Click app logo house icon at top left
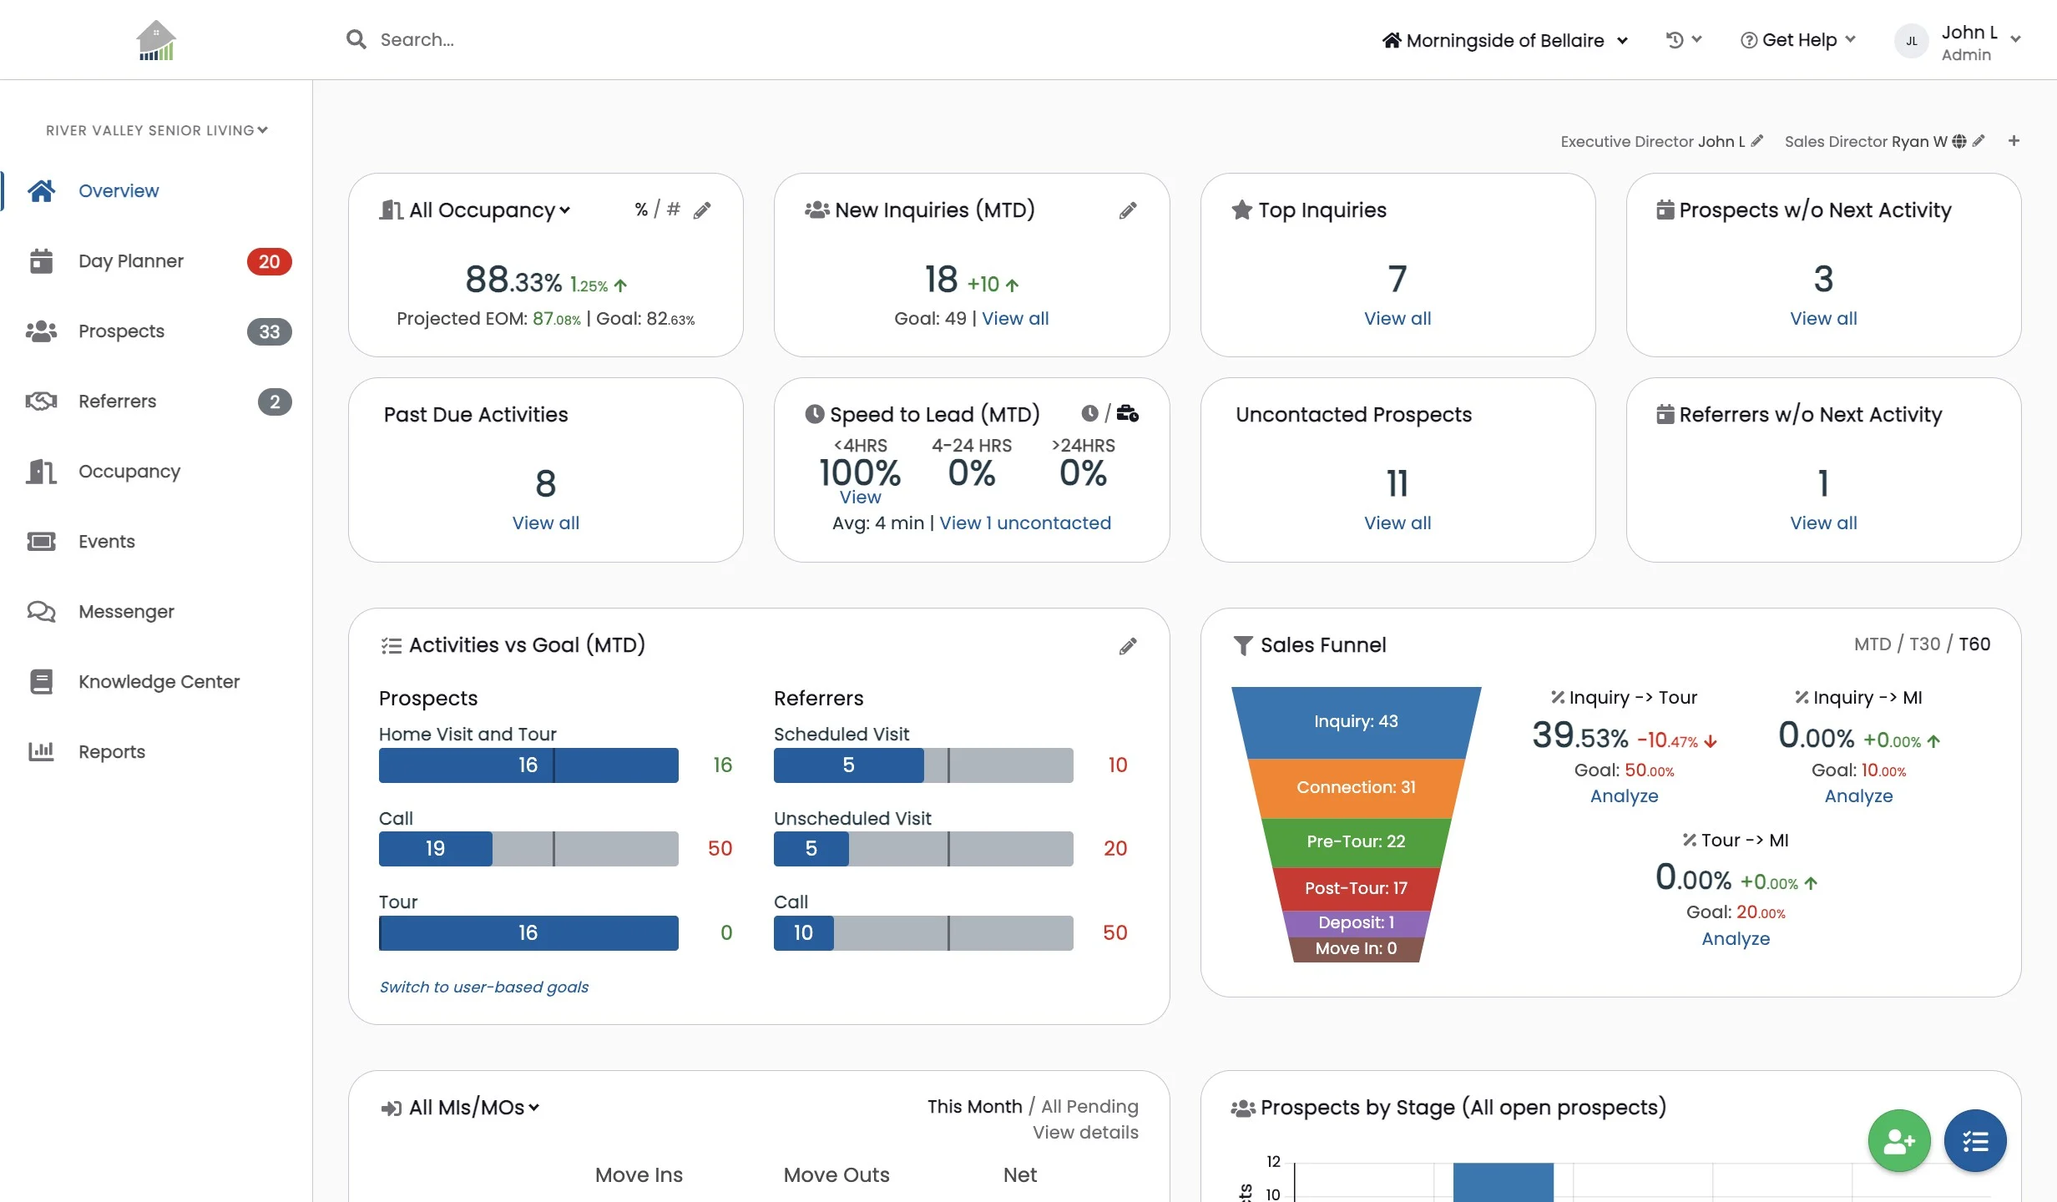 [156, 40]
